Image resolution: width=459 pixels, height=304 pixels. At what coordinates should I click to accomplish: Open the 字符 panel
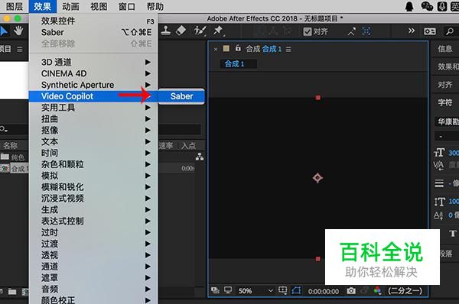[445, 102]
